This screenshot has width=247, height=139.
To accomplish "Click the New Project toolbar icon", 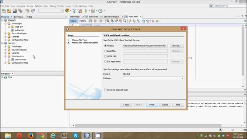I will [x=9, y=11].
